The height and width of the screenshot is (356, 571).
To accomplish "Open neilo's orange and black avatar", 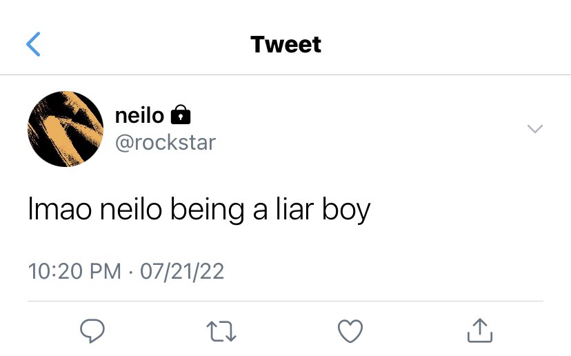I will (66, 129).
